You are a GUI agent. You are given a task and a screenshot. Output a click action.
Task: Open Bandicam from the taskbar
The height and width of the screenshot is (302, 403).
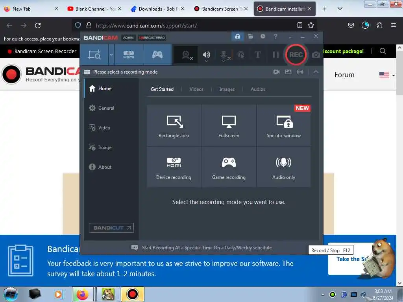click(x=132, y=294)
